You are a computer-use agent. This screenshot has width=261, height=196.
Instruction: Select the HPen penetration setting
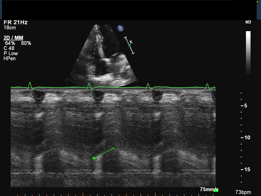click(10, 58)
